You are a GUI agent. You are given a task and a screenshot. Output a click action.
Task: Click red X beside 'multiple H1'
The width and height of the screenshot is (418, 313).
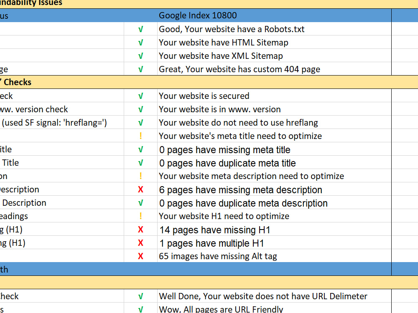(x=140, y=243)
